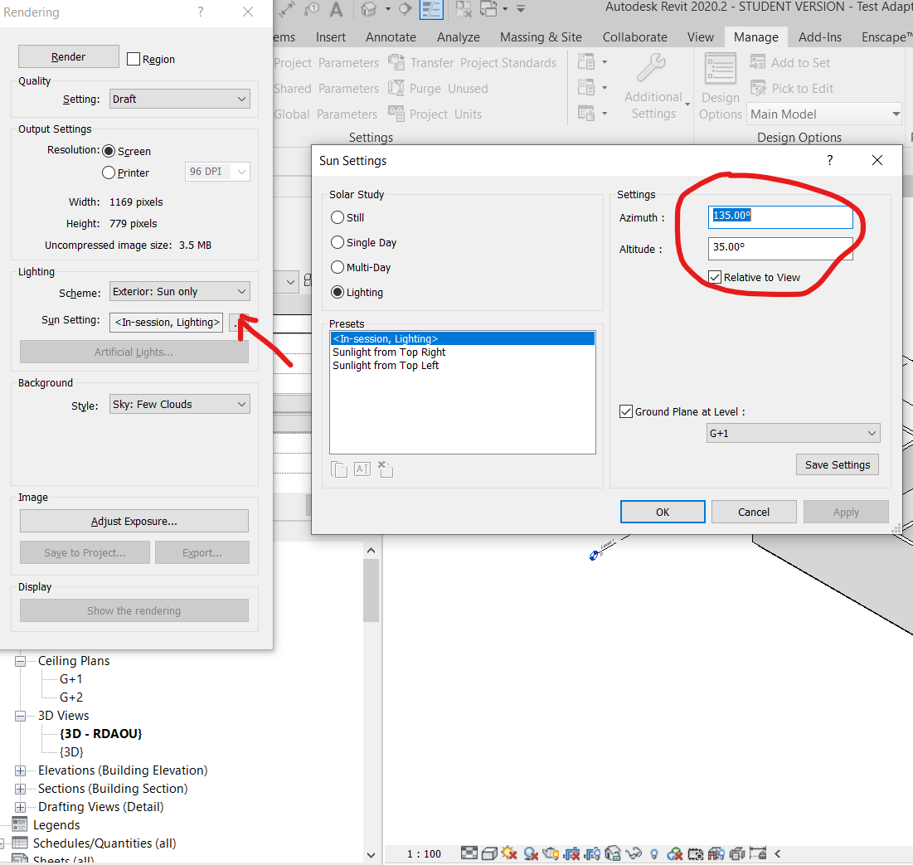Click the Text tool icon on the toolbar
Screen dimensions: 913x865
[x=335, y=10]
